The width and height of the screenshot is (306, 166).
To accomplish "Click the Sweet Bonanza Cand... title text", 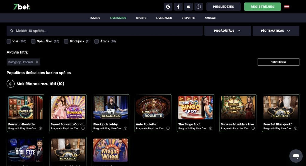I will [68, 124].
